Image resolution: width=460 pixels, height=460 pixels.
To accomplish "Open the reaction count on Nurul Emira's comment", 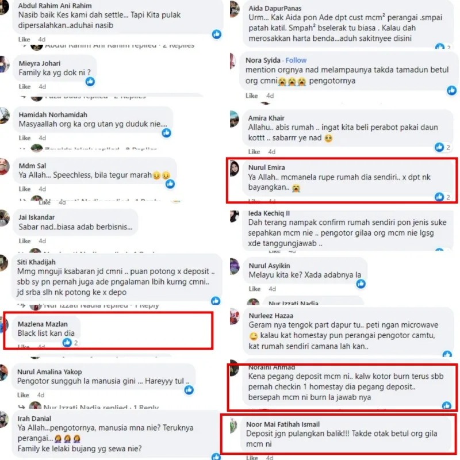I will (443, 197).
